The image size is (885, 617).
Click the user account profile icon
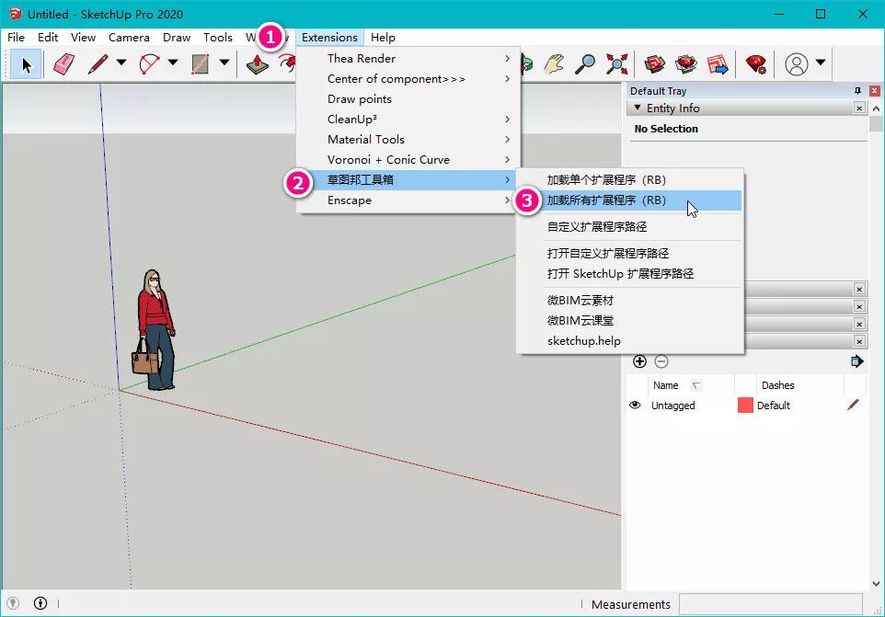797,64
